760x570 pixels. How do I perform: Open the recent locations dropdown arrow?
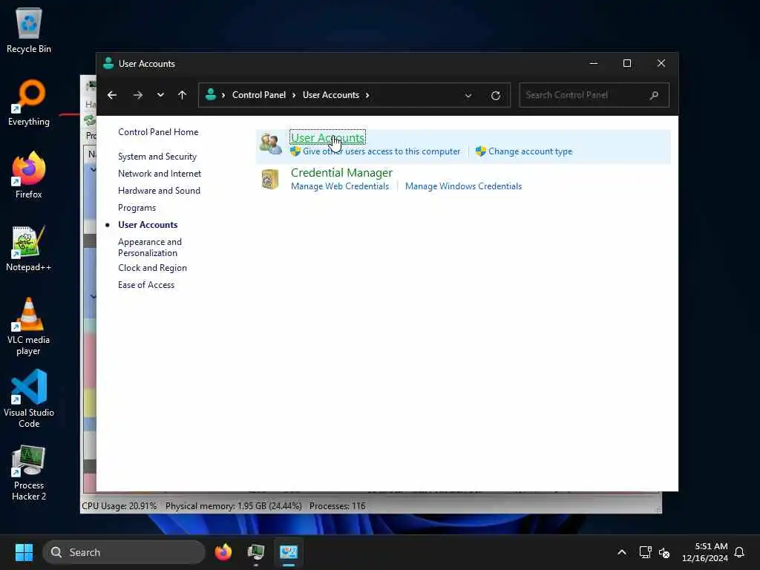[x=160, y=95]
